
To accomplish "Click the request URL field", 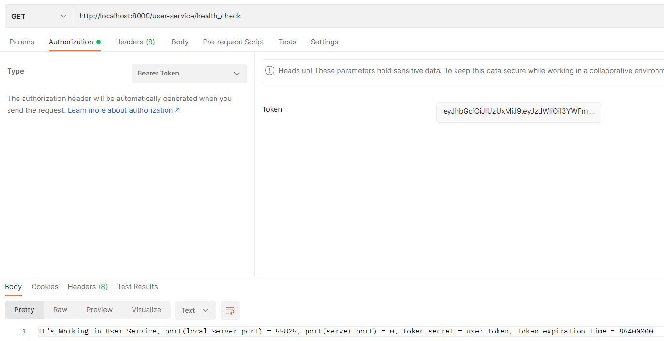I will (368, 17).
